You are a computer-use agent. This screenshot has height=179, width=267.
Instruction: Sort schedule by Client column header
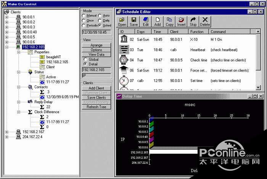(x=178, y=32)
